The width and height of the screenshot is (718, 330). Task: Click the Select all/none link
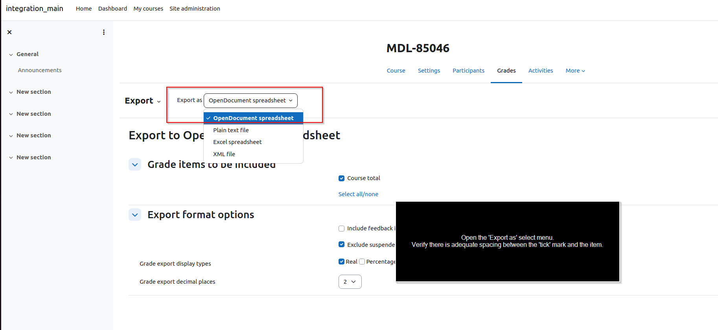358,194
